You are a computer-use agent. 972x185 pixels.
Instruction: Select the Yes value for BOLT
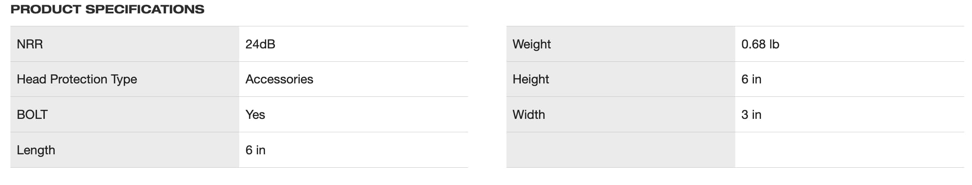(255, 115)
